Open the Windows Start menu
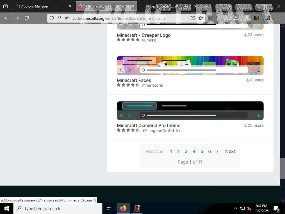 7,208
